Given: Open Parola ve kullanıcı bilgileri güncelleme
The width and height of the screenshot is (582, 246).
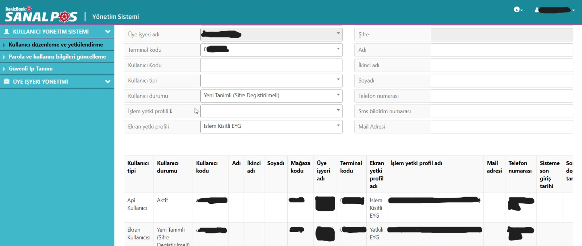Looking at the screenshot, I should tap(57, 57).
